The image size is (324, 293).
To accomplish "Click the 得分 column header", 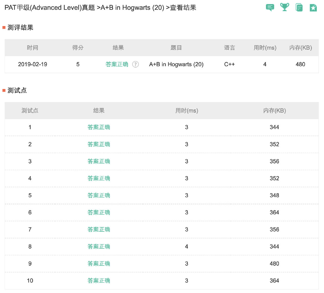I will (x=78, y=48).
